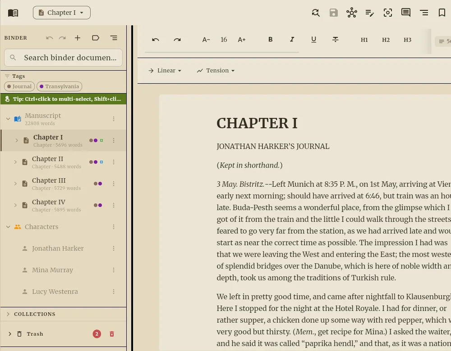The image size is (451, 351).
Task: Click the editor undo button
Action: point(156,40)
